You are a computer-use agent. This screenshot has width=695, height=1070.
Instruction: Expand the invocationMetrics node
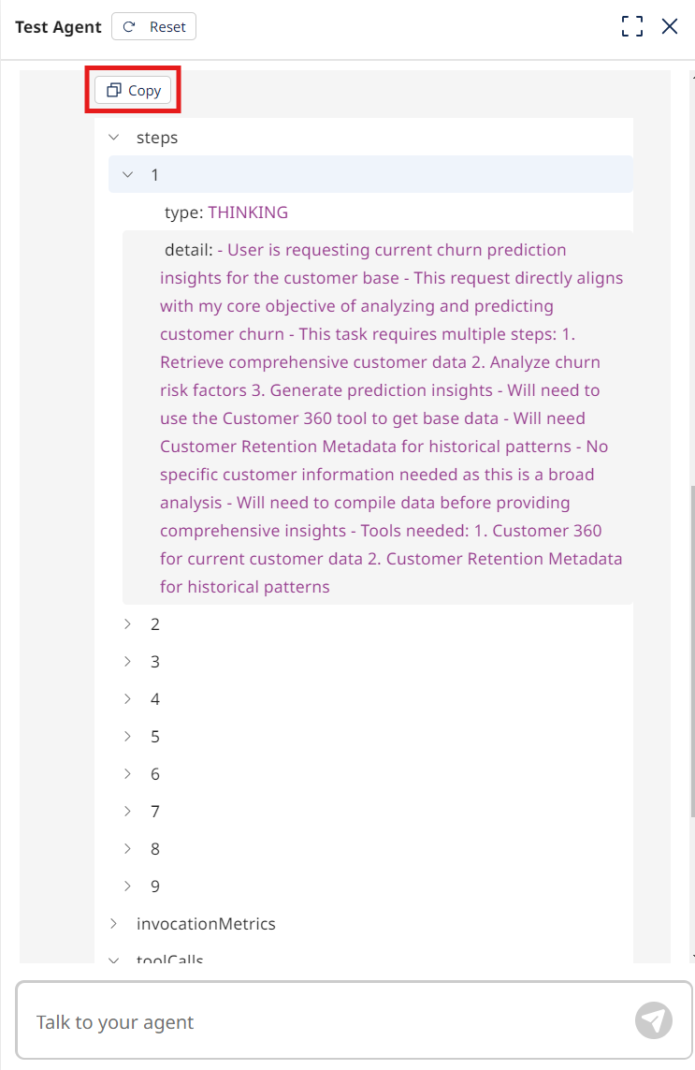pyautogui.click(x=114, y=924)
